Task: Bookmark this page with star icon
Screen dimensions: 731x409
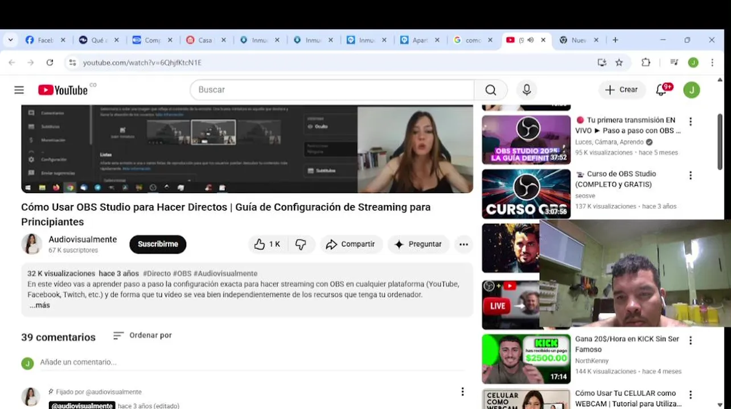Action: [619, 62]
